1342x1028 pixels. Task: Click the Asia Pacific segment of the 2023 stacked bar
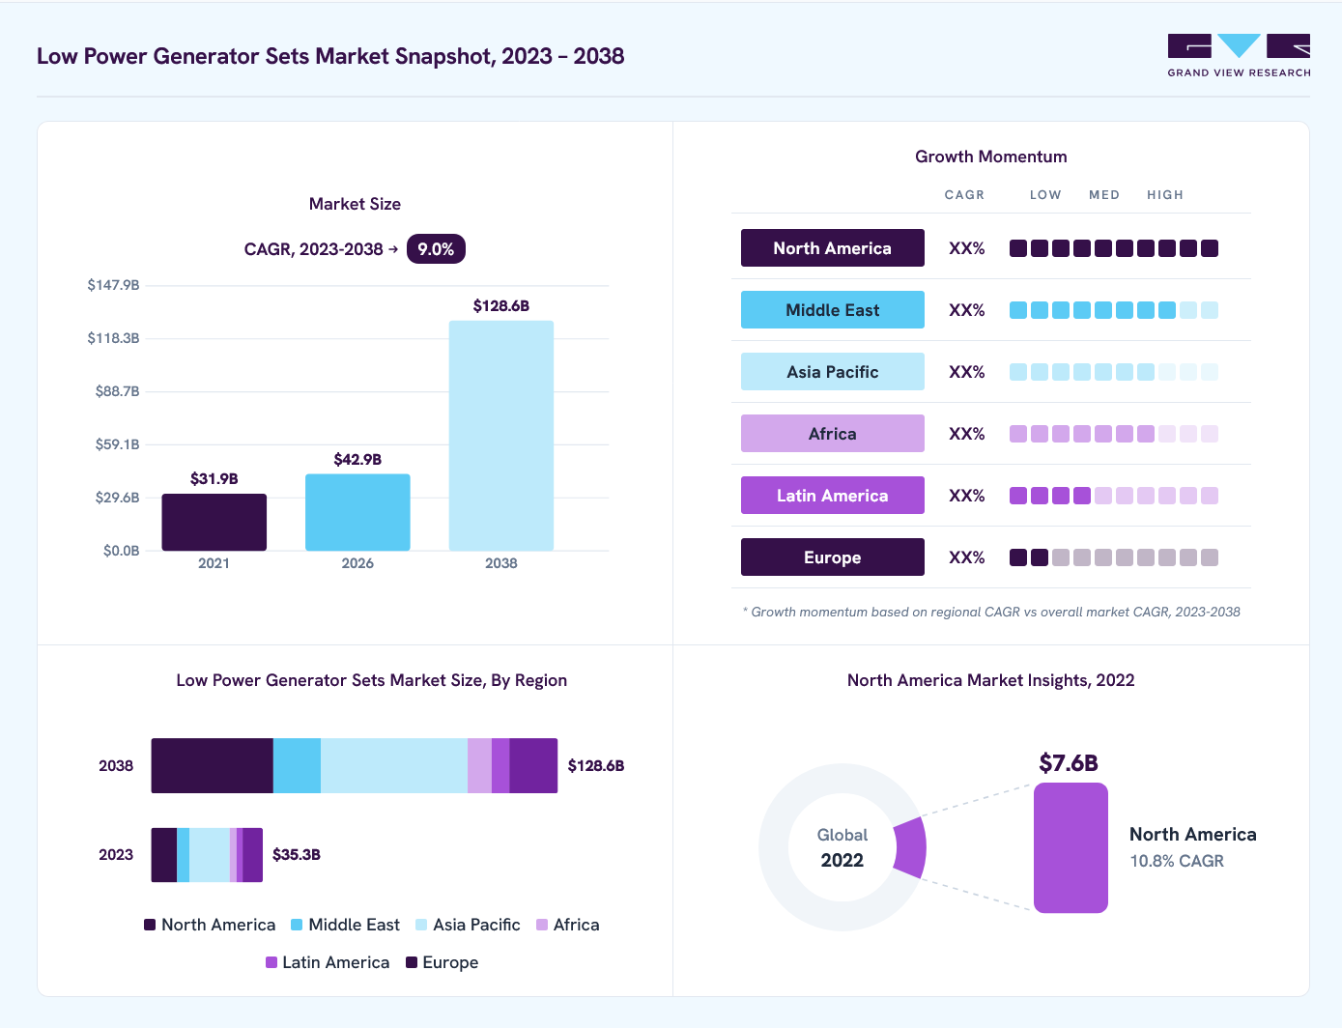(x=210, y=855)
